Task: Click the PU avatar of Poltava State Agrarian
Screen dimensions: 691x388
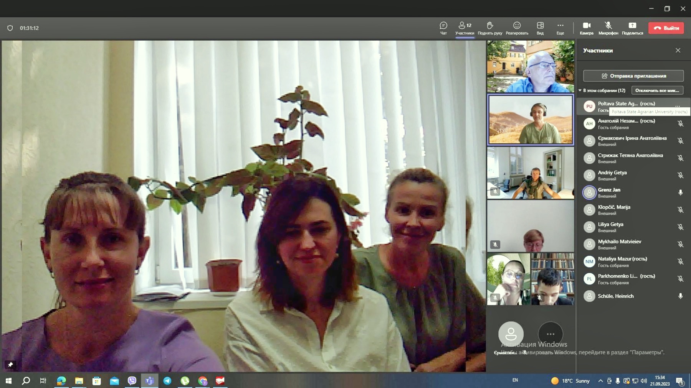Action: (x=589, y=106)
